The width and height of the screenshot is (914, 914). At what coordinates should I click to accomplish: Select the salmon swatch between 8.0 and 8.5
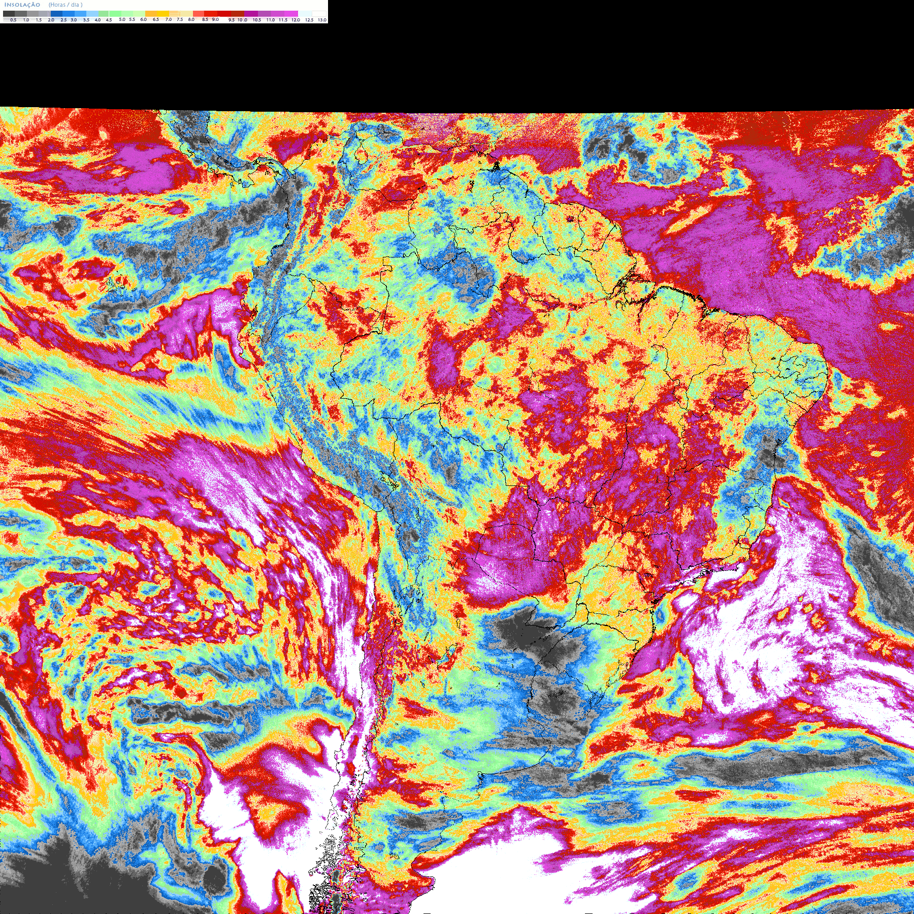199,14
